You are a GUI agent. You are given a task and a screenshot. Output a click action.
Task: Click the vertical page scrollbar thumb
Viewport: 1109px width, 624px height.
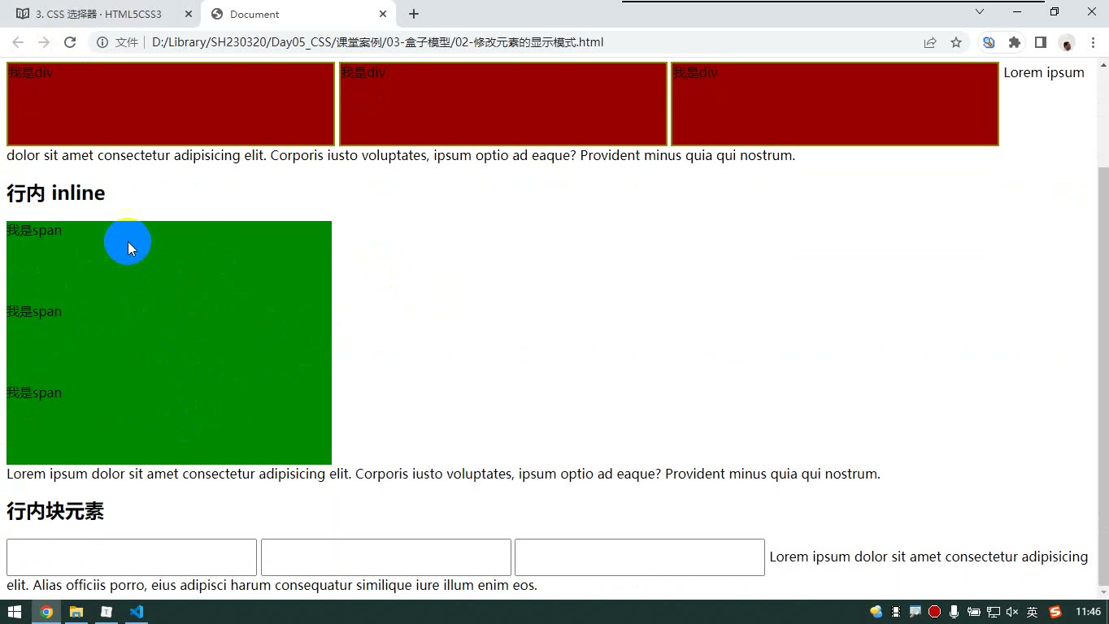[1102, 376]
